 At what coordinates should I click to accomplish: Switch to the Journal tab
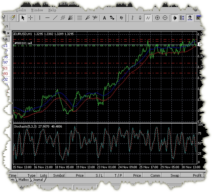[38, 180]
